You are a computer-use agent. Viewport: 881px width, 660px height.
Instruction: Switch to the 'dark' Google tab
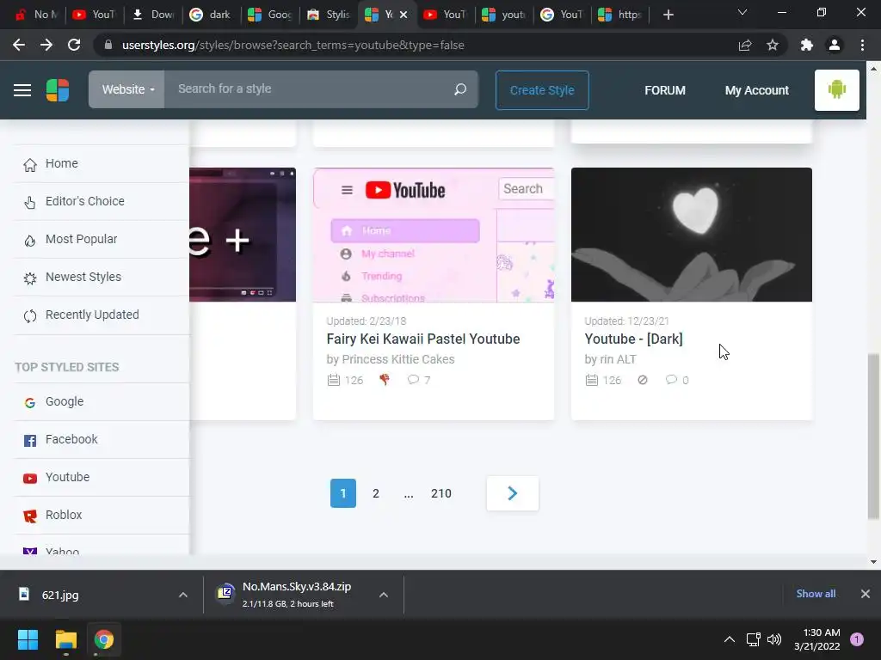click(x=212, y=15)
